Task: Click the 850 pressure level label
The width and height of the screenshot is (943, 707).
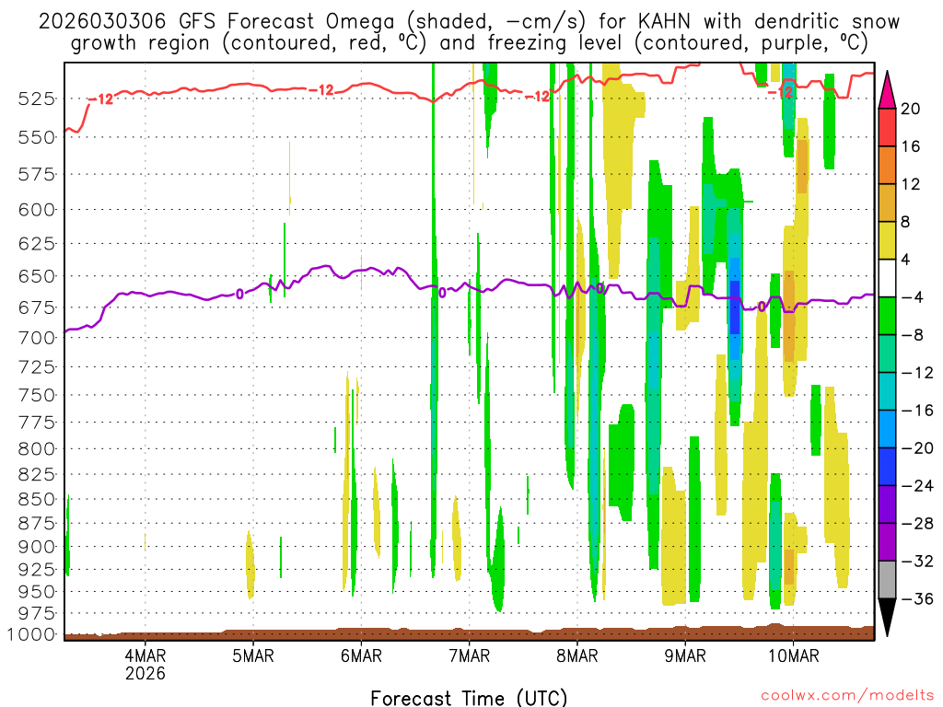Action: coord(37,500)
